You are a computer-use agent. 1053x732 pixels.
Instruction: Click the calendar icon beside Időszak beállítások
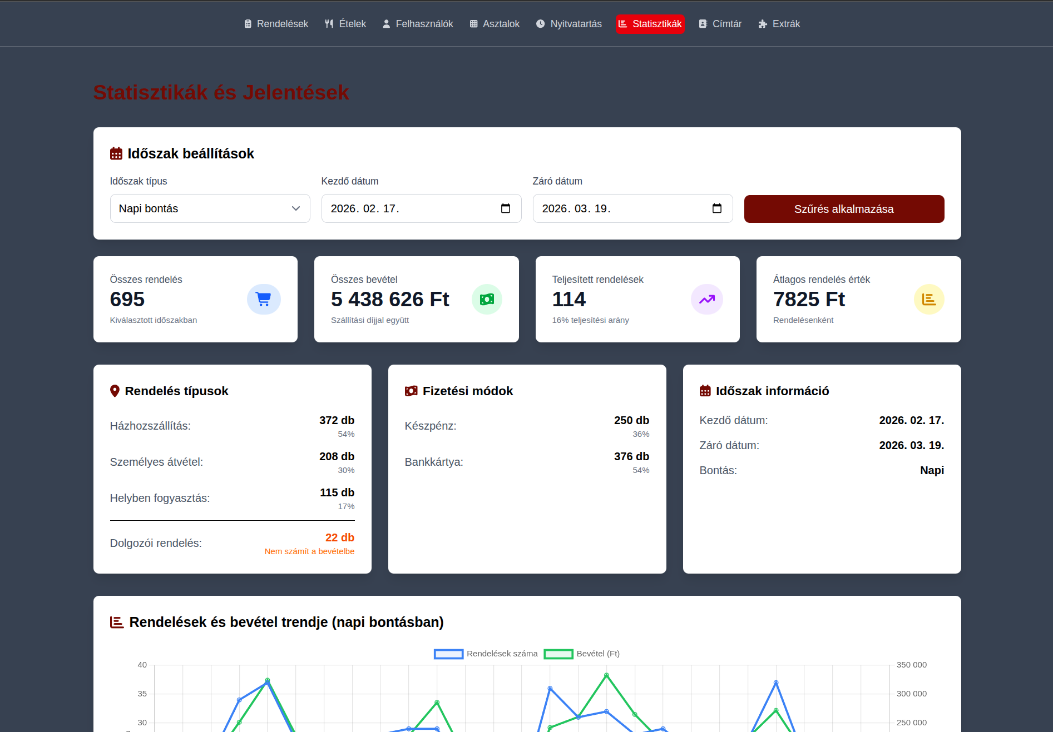coord(116,153)
